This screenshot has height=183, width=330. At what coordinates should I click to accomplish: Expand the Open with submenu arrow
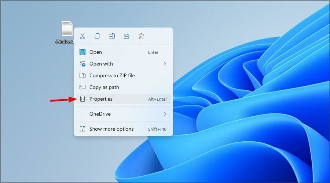[x=165, y=64]
